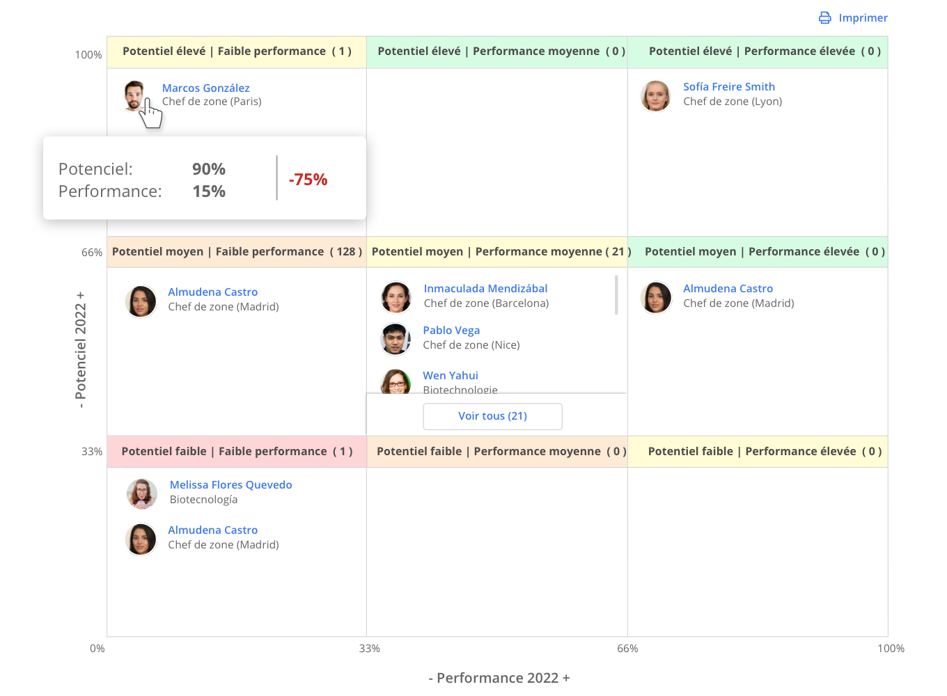Open Melissa Flores Quevedo's profile link
Image resolution: width=947 pixels, height=696 pixels.
tap(230, 484)
